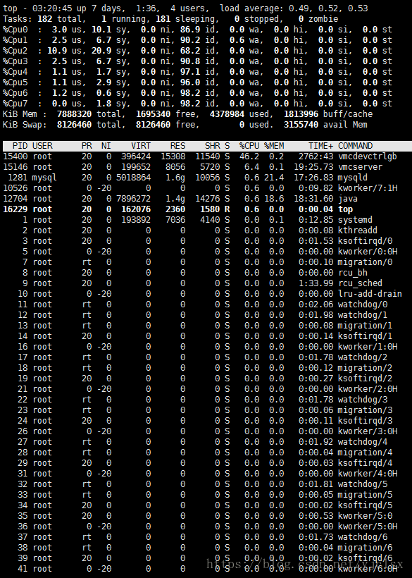This screenshot has width=412, height=578.
Task: Click the TIME+ column header
Action: coord(320,146)
